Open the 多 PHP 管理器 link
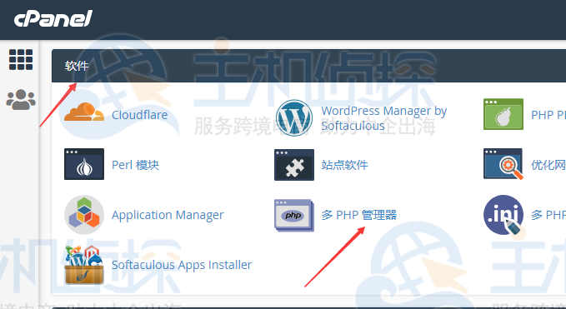Screen dimensions: 566x309 click(x=359, y=215)
